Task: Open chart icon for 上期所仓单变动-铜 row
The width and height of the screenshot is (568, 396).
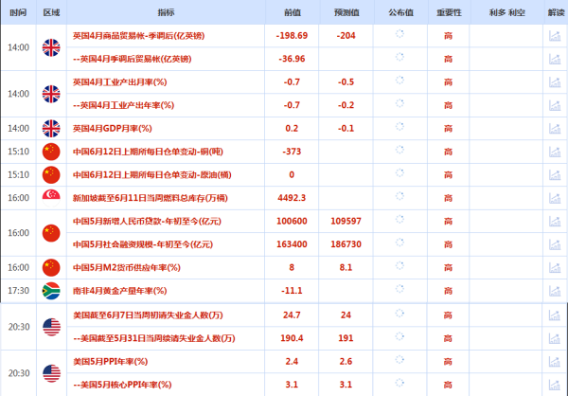Action: pyautogui.click(x=555, y=152)
